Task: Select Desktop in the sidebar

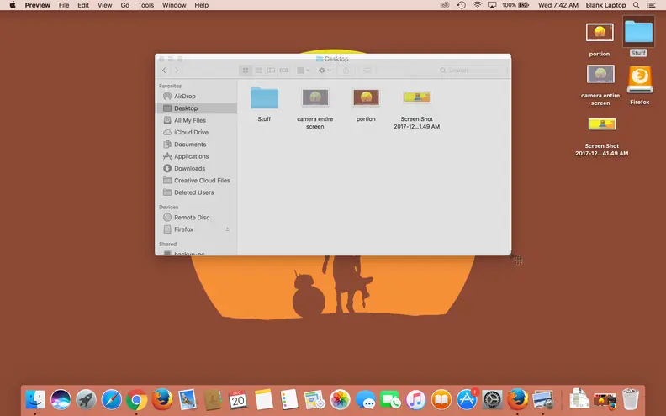Action: (196, 108)
